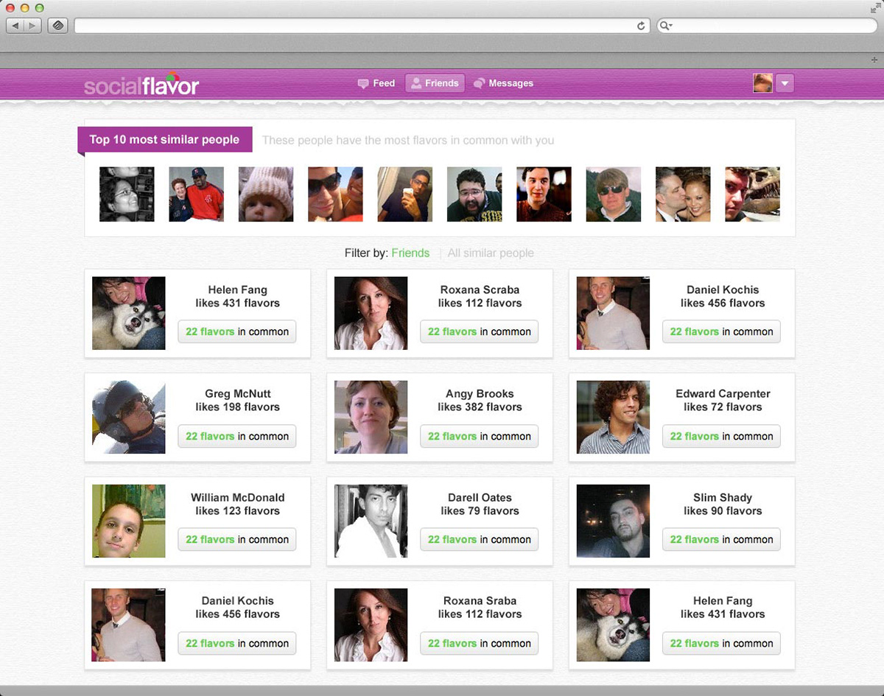Click Greg McNutt's helmet profile photo
Viewport: 884px width, 696px height.
tap(129, 417)
